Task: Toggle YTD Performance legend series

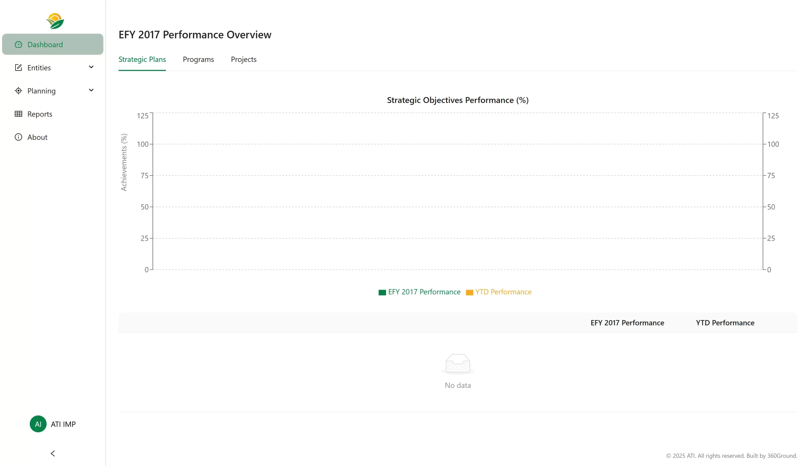Action: tap(503, 292)
